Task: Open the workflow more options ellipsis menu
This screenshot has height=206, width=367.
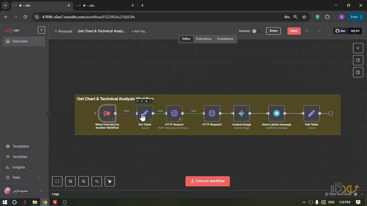Action: click(x=319, y=31)
